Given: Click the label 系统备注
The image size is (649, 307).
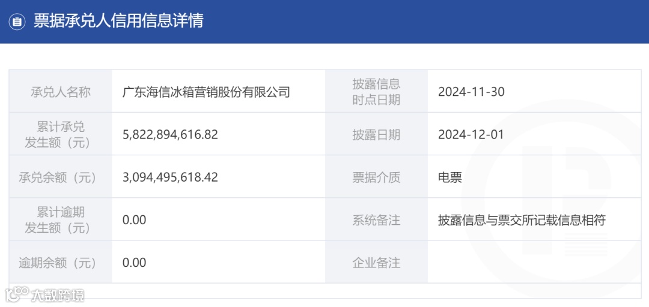Looking at the screenshot, I should click(376, 220).
